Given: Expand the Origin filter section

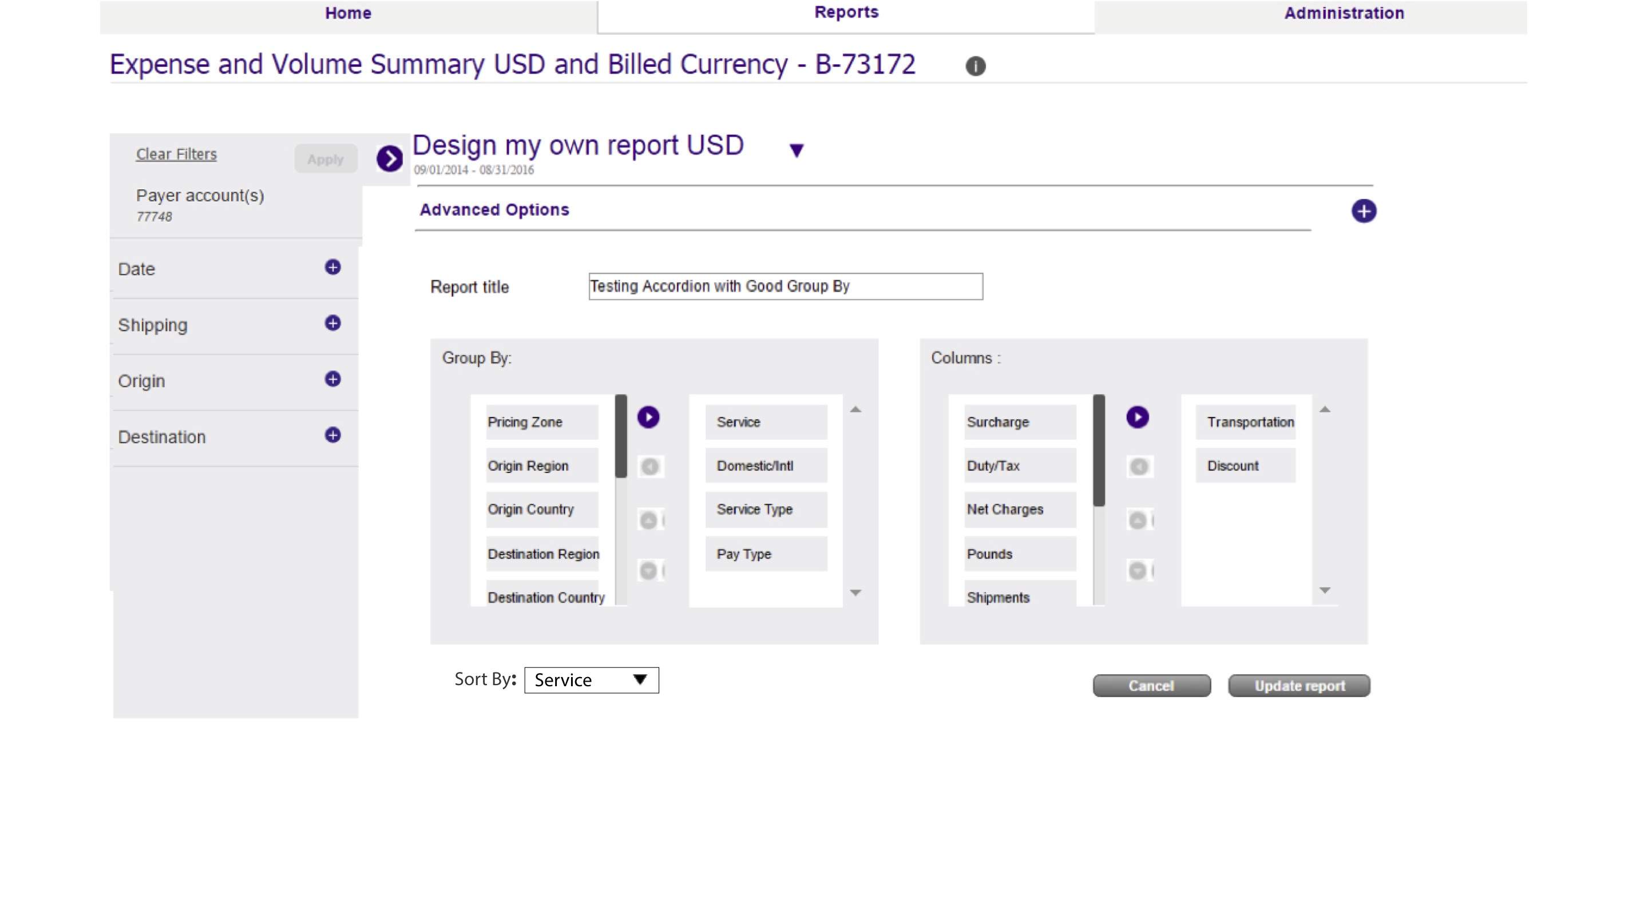Looking at the screenshot, I should [332, 379].
